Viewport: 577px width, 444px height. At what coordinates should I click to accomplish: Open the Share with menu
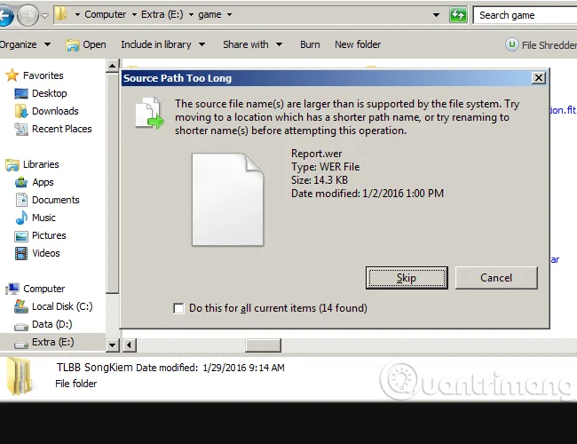coord(253,44)
